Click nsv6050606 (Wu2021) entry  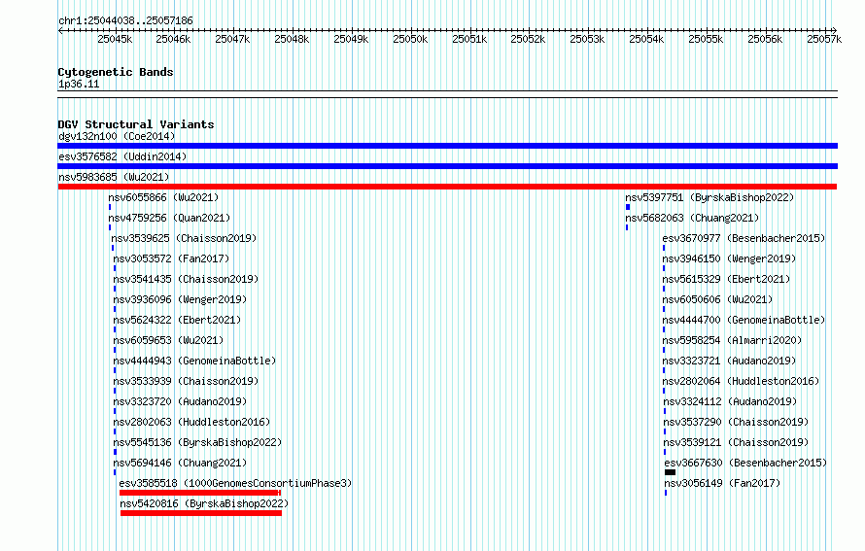pyautogui.click(x=717, y=299)
